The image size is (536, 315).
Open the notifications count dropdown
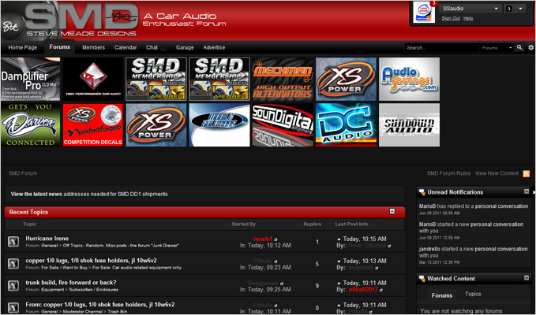click(x=515, y=9)
